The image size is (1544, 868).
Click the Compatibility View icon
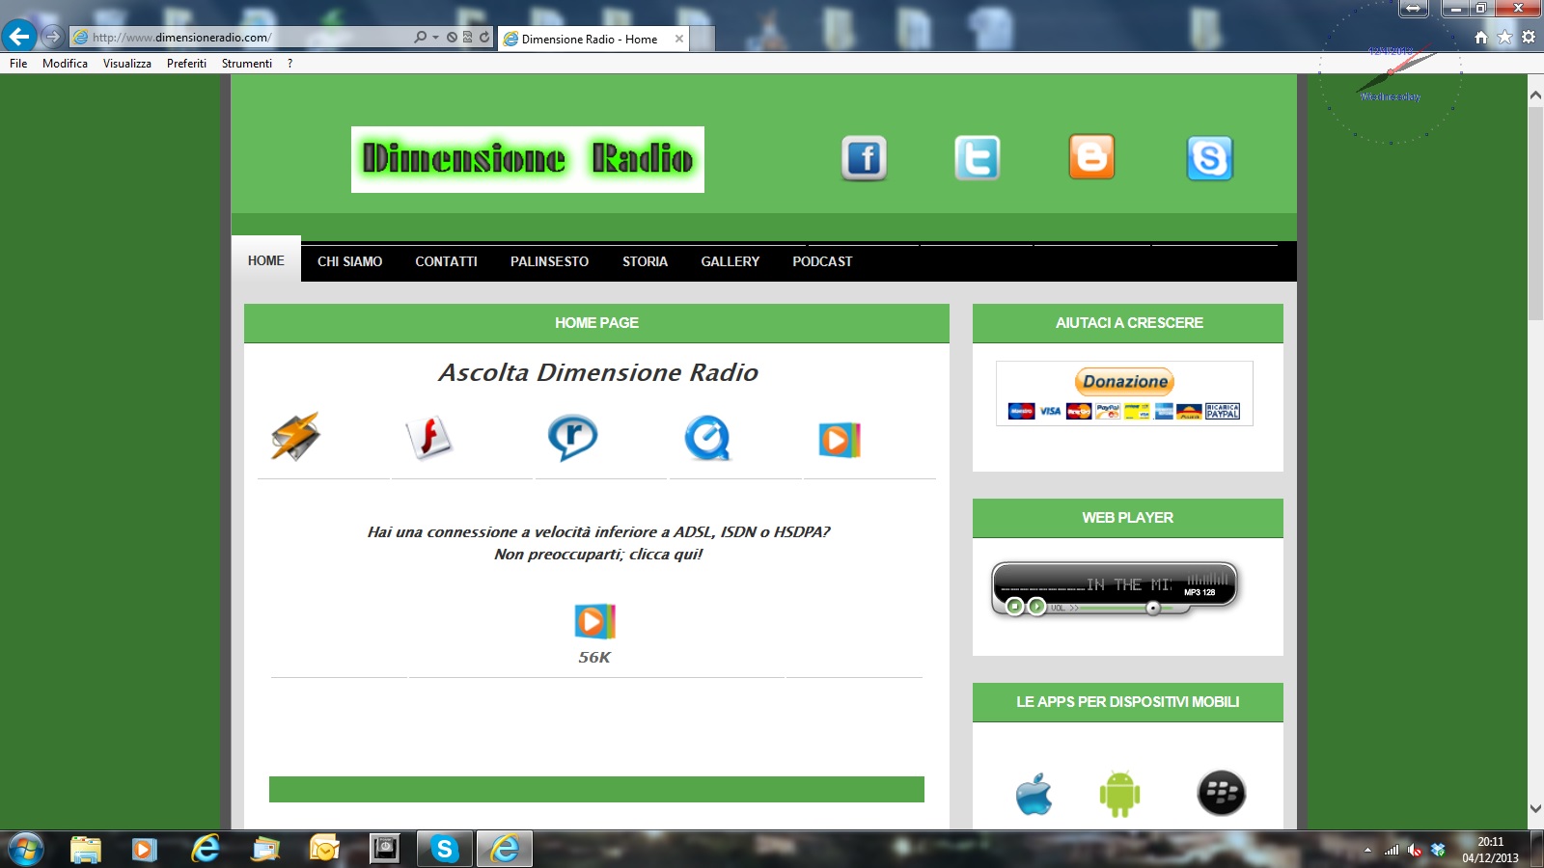click(468, 38)
